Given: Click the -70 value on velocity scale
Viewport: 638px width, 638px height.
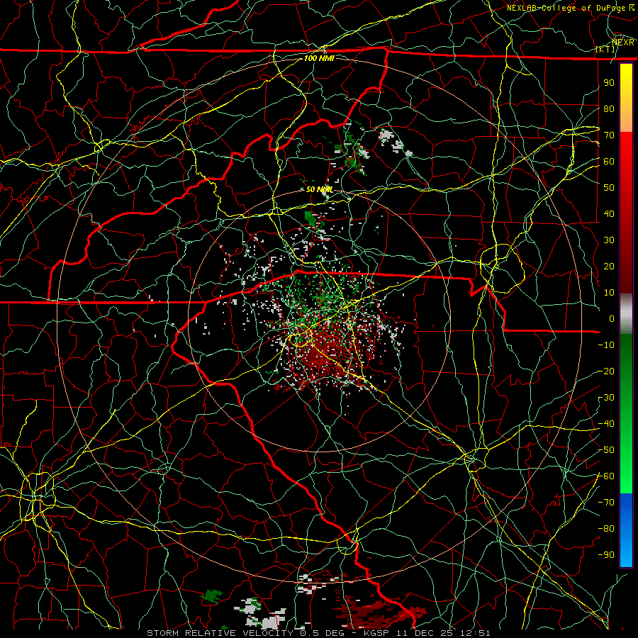Looking at the screenshot, I should 606,503.
